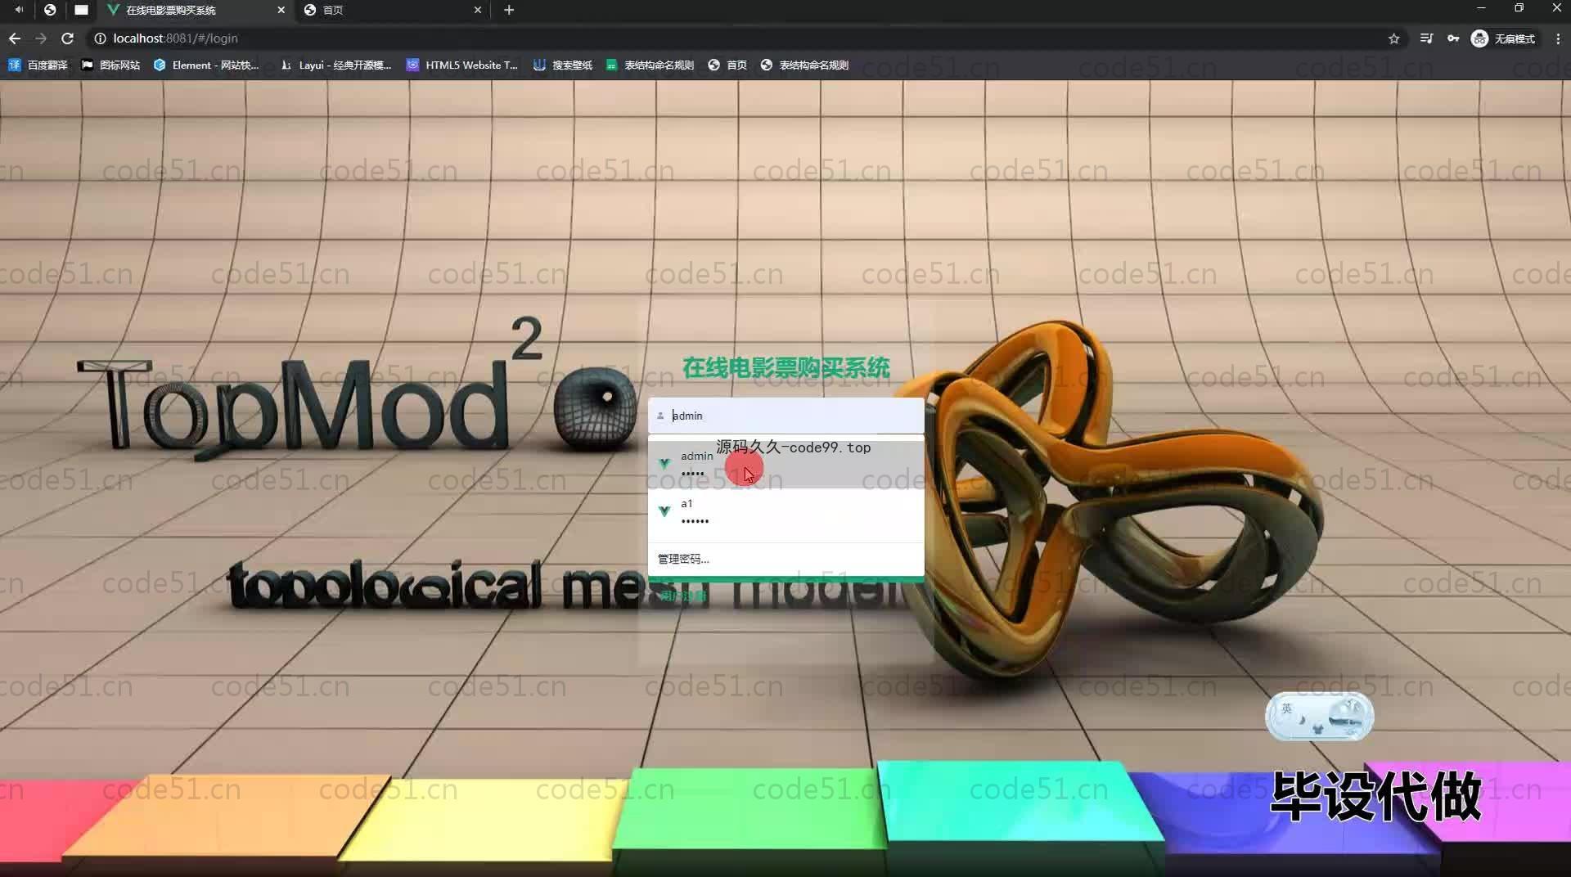The image size is (1571, 877).
Task: Open the Element - 网站快... bookmark
Action: click(206, 65)
